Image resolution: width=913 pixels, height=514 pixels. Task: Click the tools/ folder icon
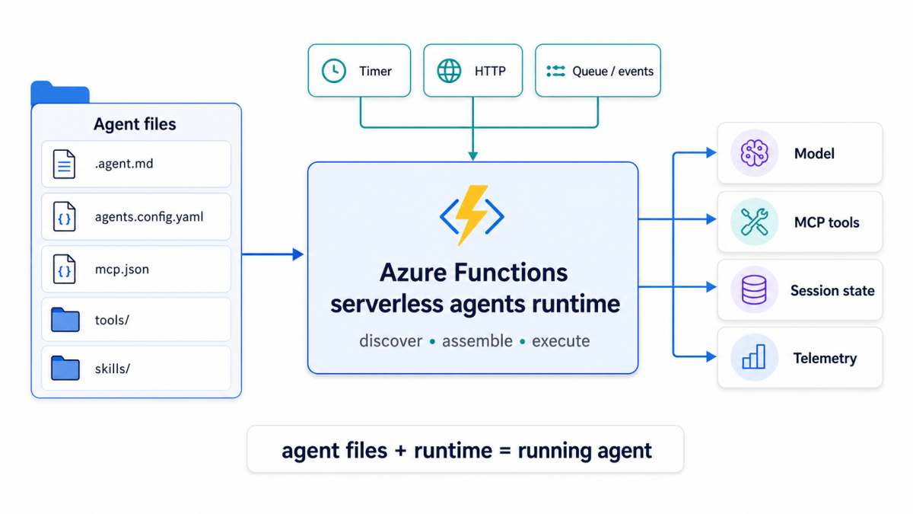(x=65, y=320)
